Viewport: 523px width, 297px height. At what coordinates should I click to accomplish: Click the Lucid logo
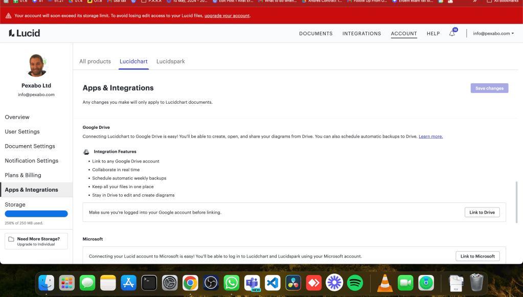(x=25, y=33)
